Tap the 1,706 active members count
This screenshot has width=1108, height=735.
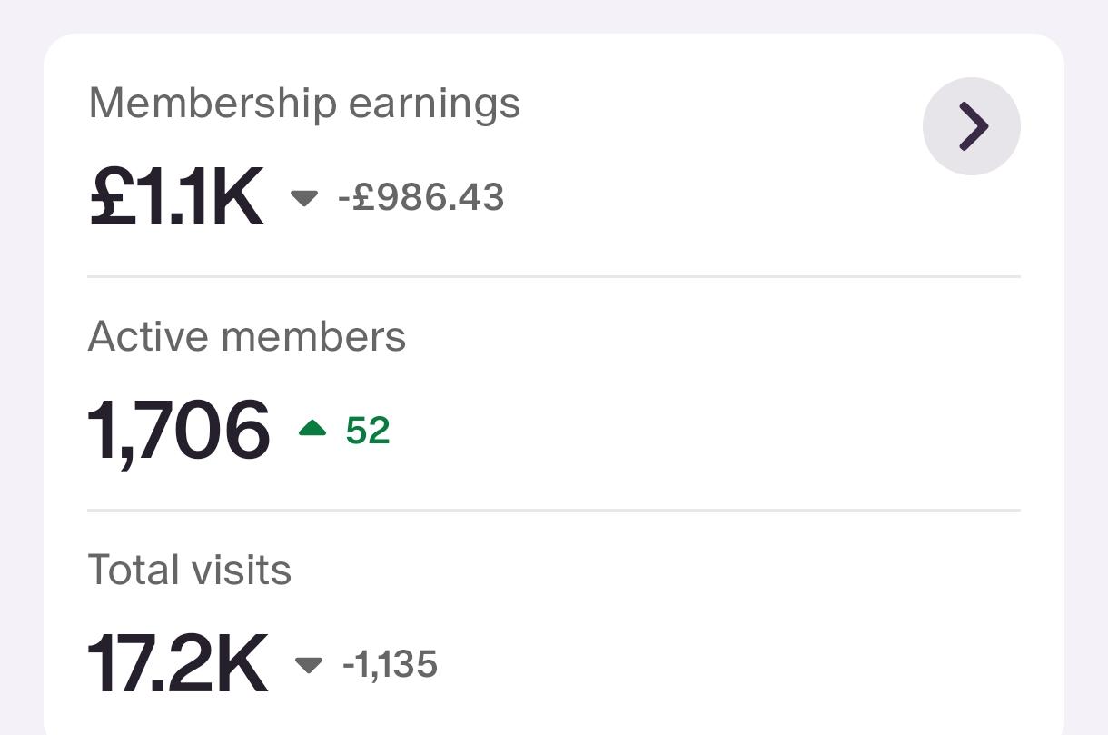click(179, 431)
